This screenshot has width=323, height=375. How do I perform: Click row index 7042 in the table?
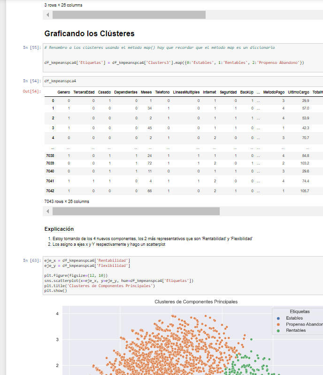tap(50, 191)
